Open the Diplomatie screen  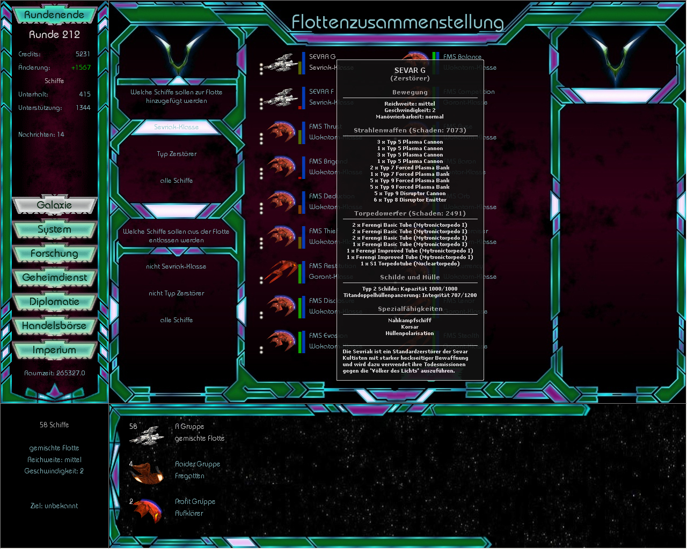point(54,301)
